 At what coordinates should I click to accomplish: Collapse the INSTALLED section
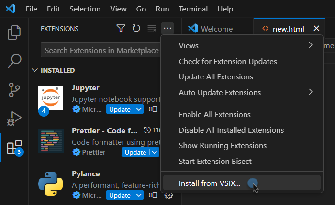[x=34, y=70]
